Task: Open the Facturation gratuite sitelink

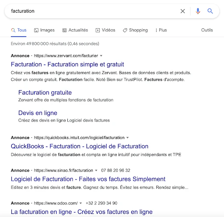Action: [x=45, y=92]
